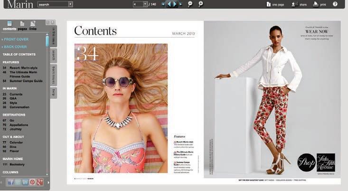The image size is (348, 191).
Task: Select the 'help' side tab
Action: [x=54, y=93]
